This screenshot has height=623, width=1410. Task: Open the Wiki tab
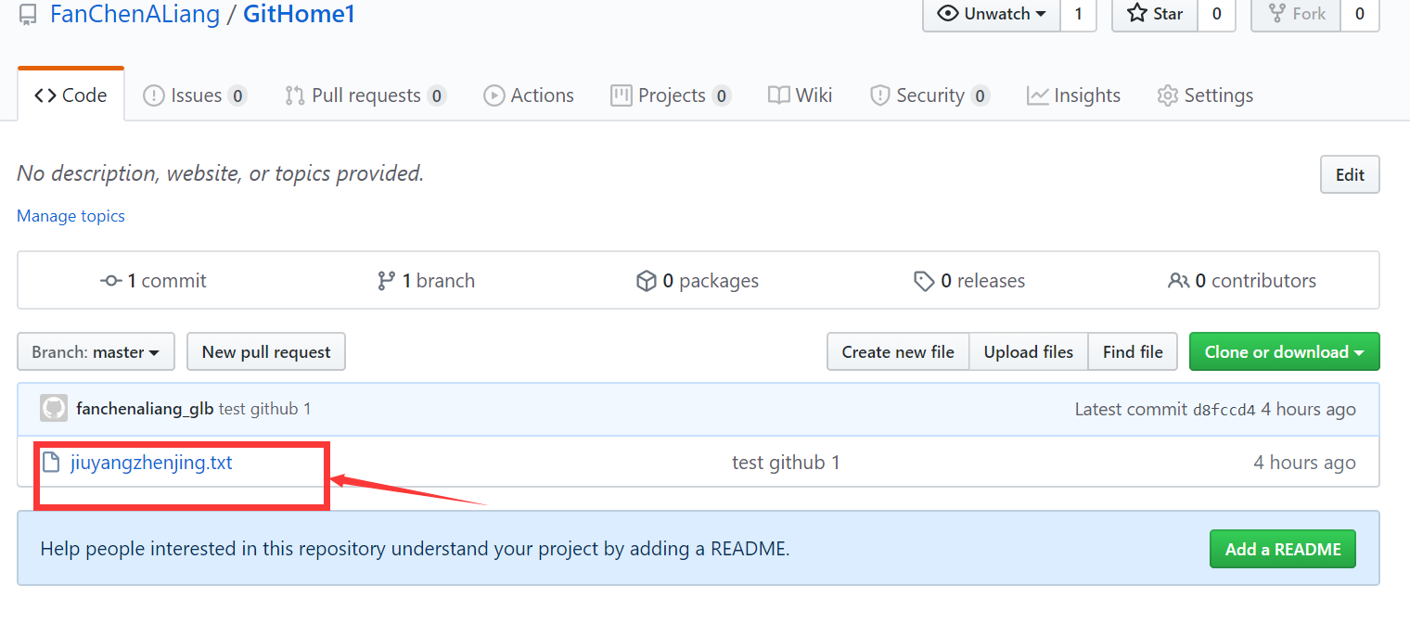pyautogui.click(x=800, y=95)
